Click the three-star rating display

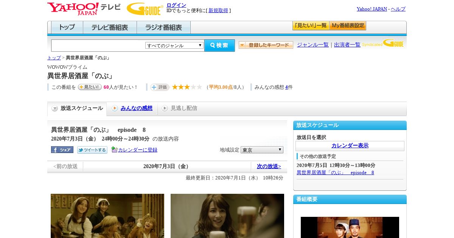point(187,87)
